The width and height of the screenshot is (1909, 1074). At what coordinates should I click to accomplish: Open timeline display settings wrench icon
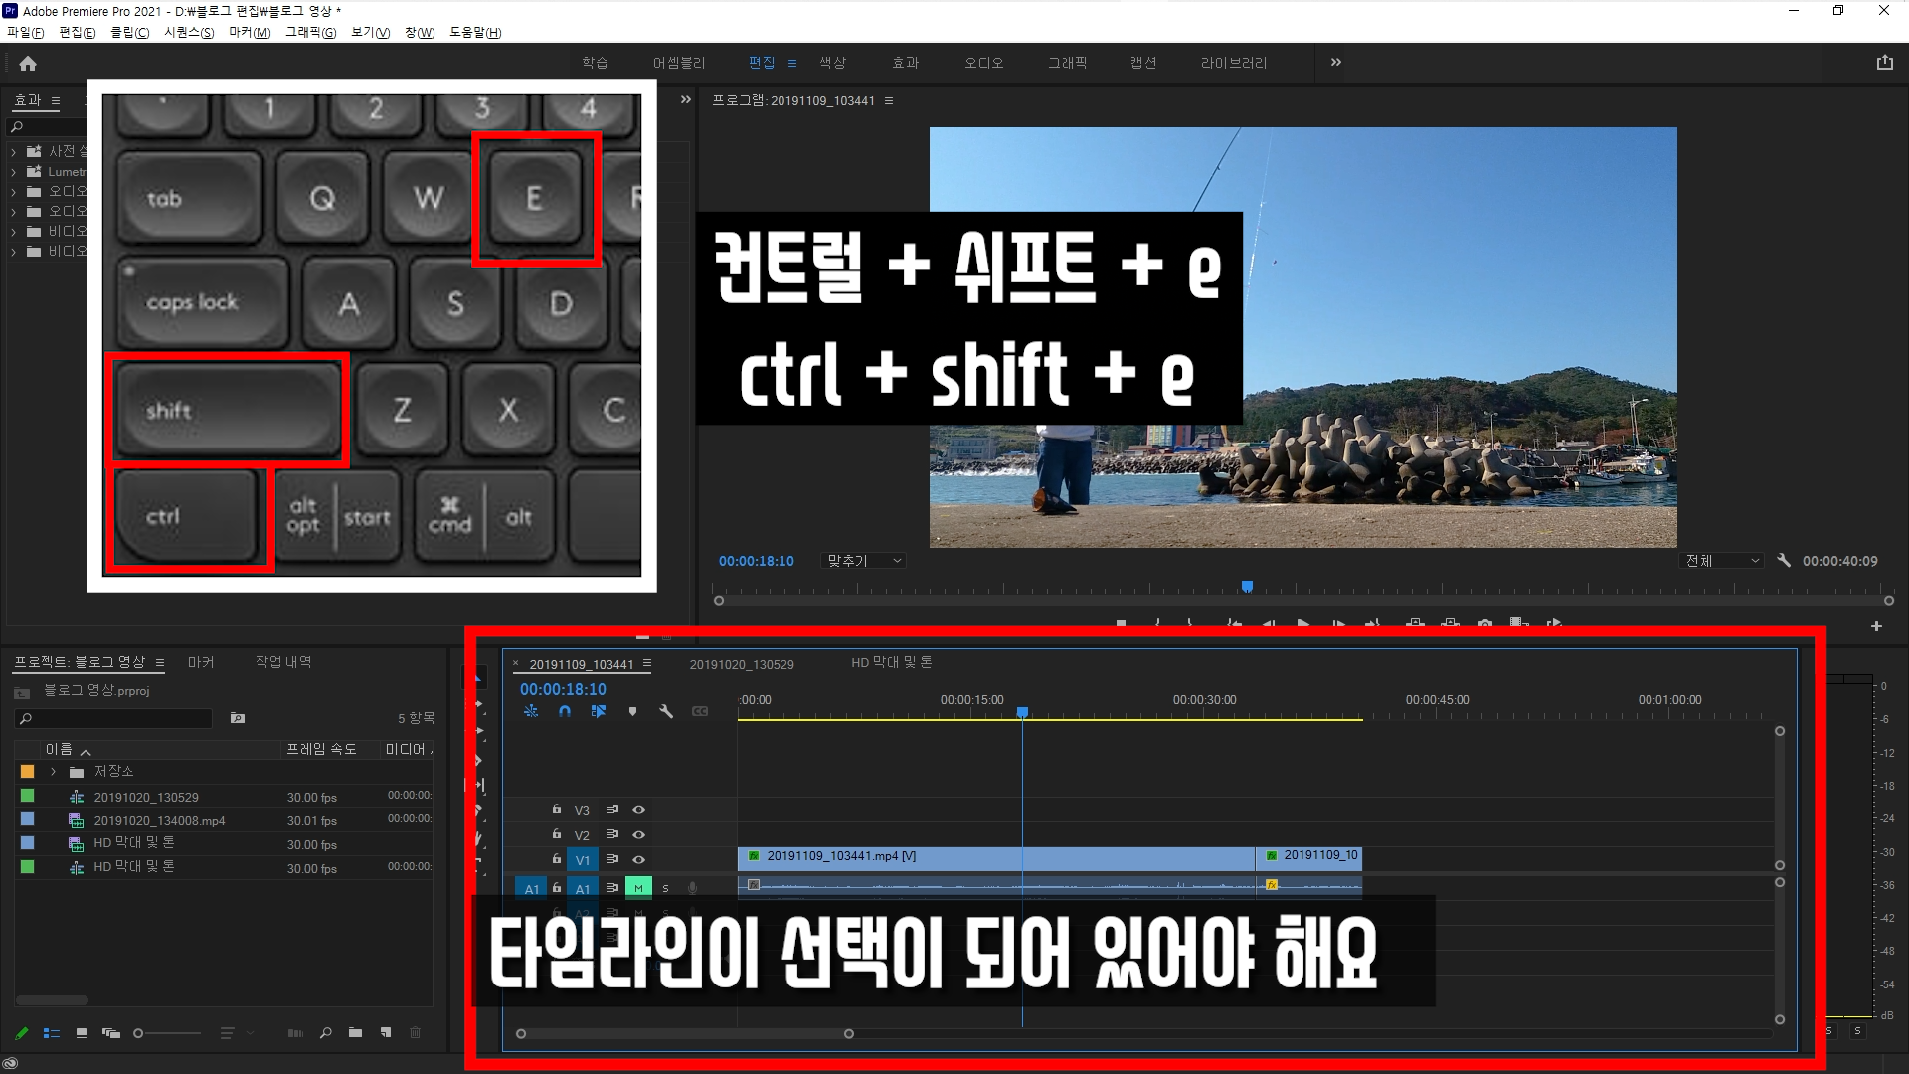[x=666, y=712]
